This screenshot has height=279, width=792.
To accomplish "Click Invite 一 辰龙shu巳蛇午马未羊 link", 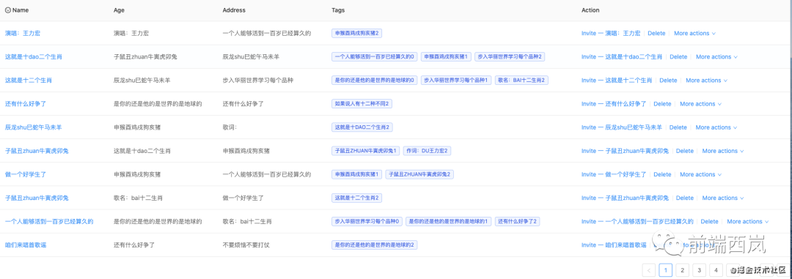I will [622, 127].
